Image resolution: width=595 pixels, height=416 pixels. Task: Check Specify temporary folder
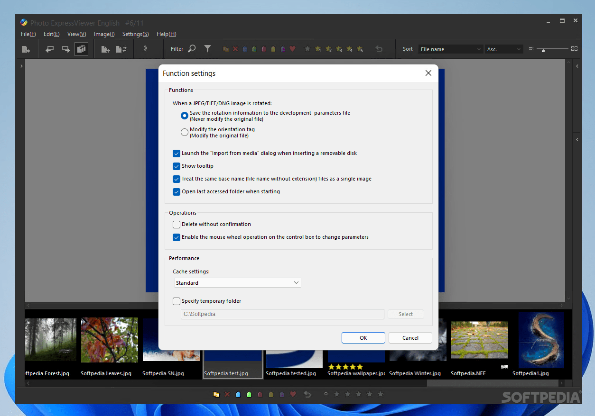pyautogui.click(x=177, y=301)
